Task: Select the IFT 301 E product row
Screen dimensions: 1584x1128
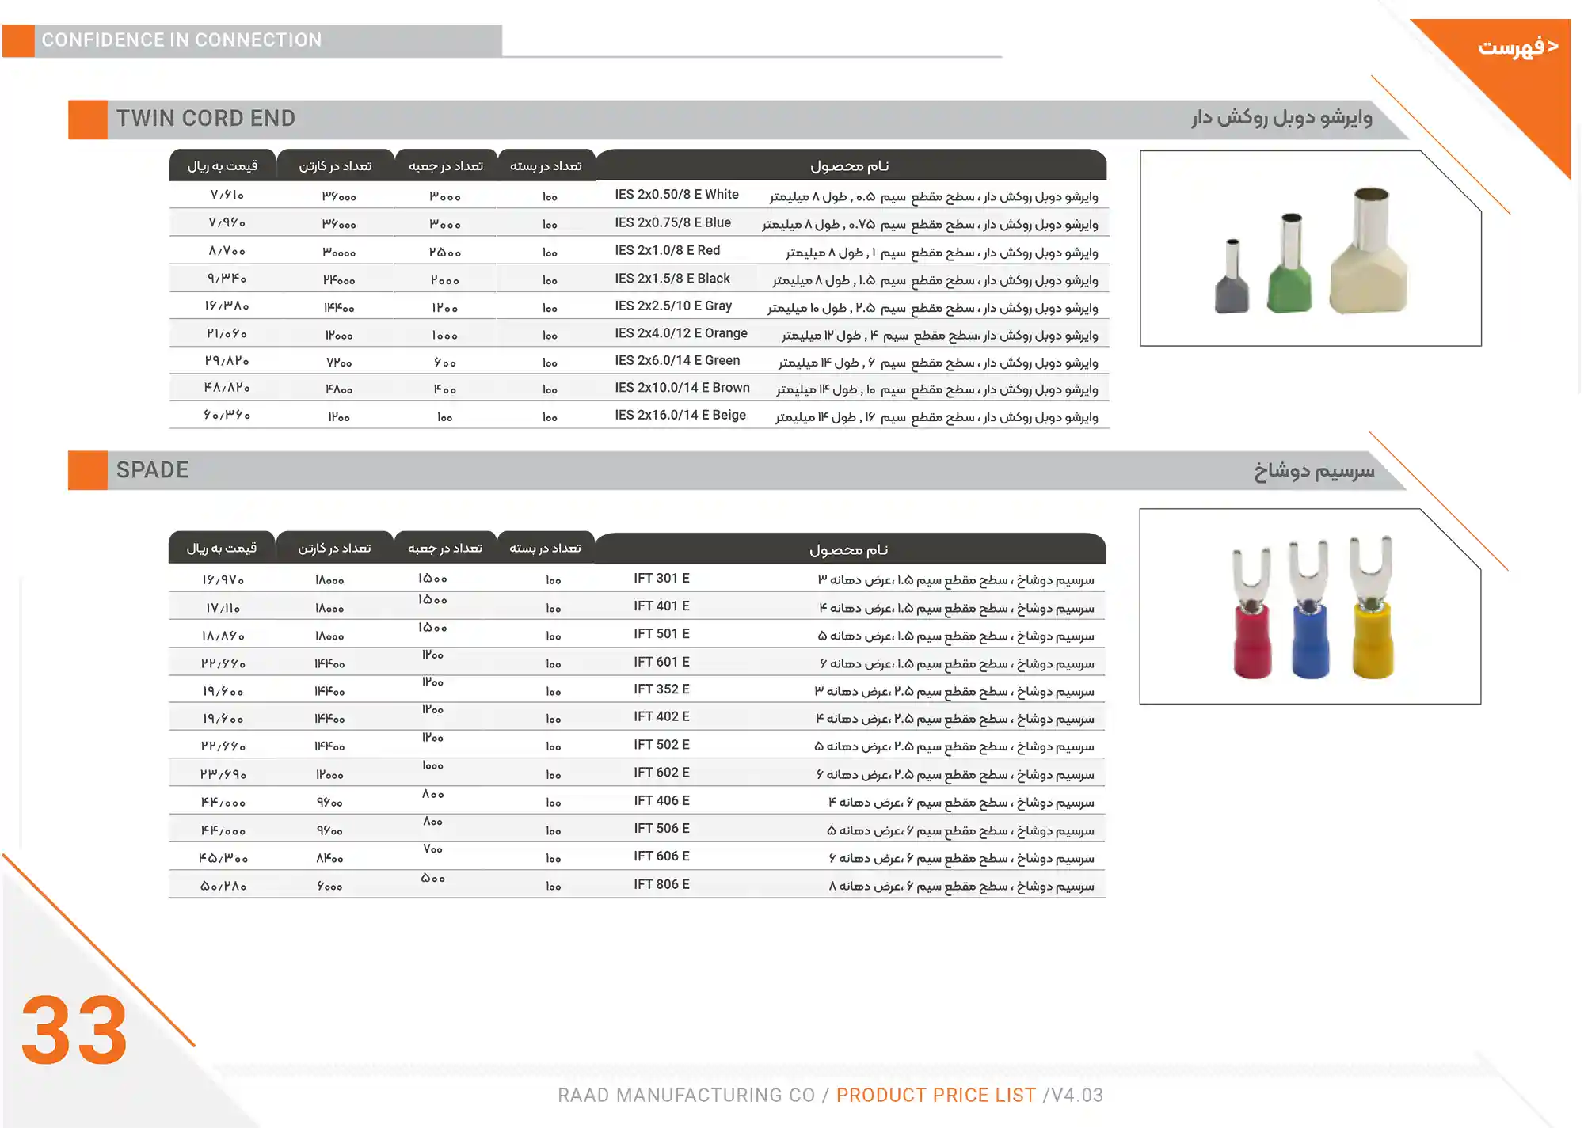Action: [634, 579]
